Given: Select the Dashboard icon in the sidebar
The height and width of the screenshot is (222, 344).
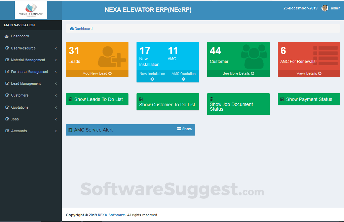Looking at the screenshot, I should [x=6, y=36].
